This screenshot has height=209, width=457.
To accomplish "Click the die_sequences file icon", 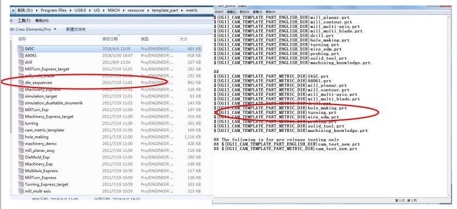I will [x=21, y=82].
